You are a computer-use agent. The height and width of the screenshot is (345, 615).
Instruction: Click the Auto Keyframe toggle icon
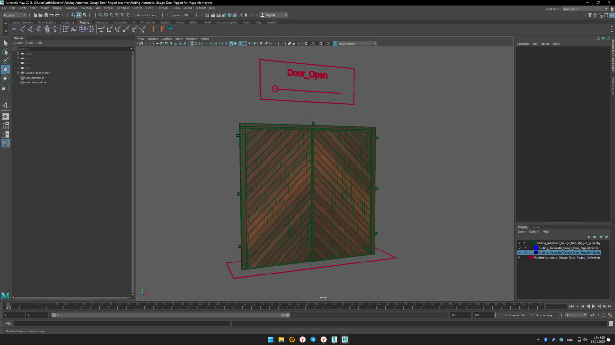[x=603, y=315]
